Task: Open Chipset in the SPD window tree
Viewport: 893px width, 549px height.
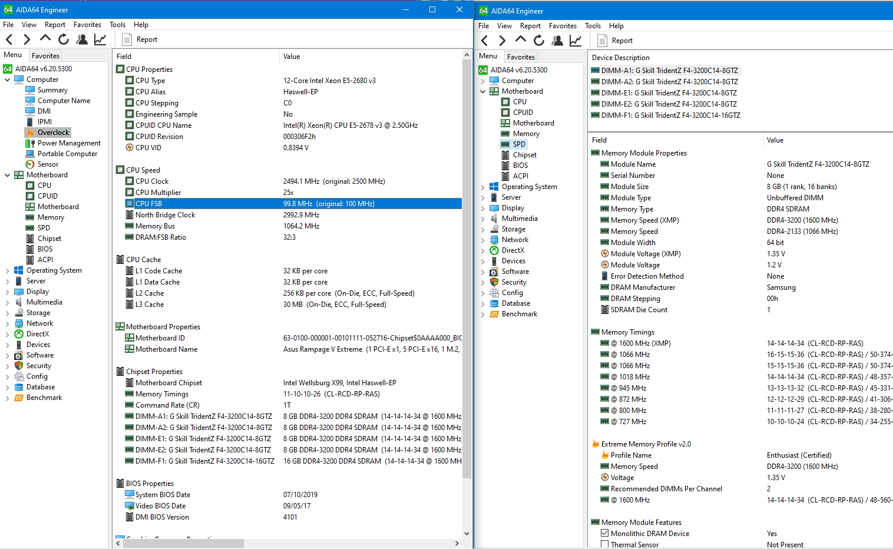Action: point(524,155)
